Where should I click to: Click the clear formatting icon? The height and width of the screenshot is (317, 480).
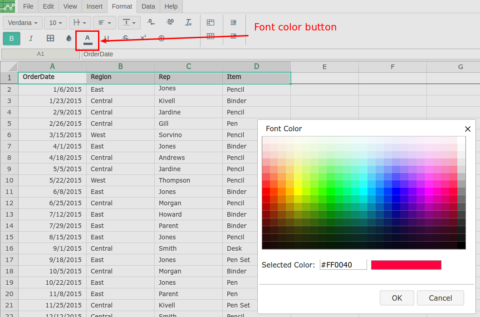189,22
